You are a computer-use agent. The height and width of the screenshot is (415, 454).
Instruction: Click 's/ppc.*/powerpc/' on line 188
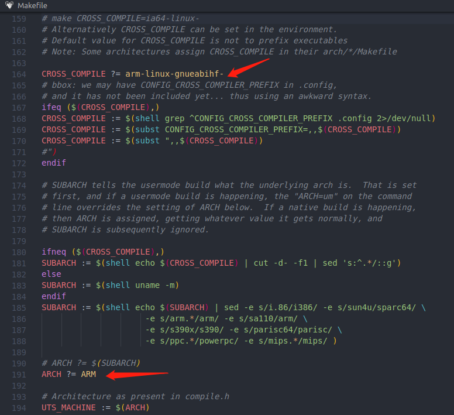coord(199,341)
